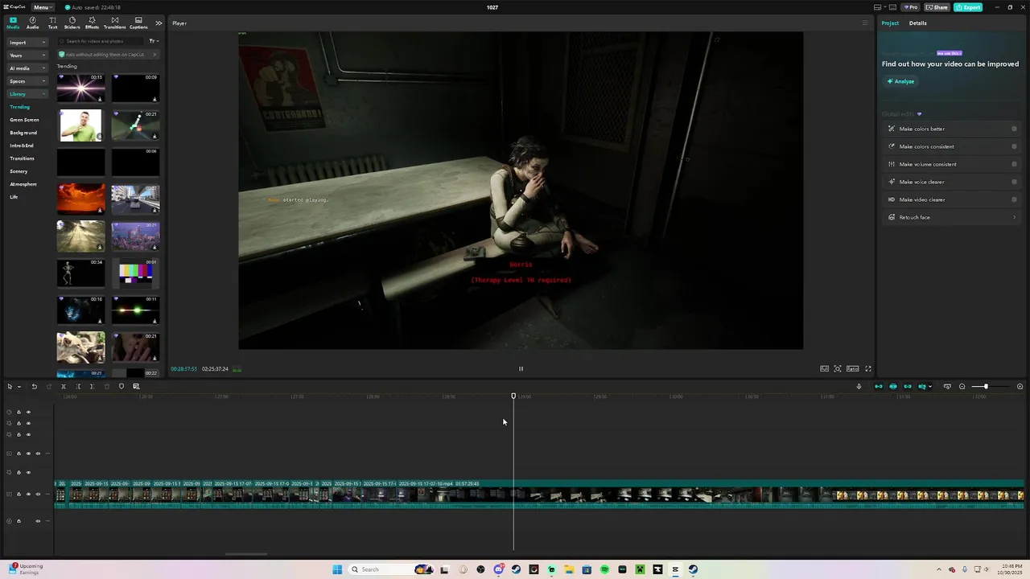Open the Player panel menu icon

click(x=865, y=23)
